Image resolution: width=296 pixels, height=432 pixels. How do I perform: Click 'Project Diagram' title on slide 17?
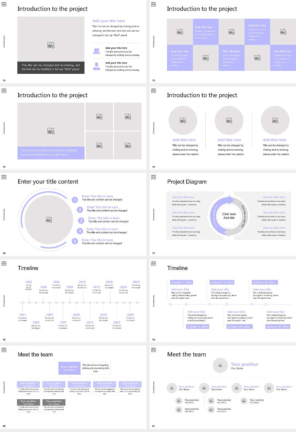tap(187, 182)
